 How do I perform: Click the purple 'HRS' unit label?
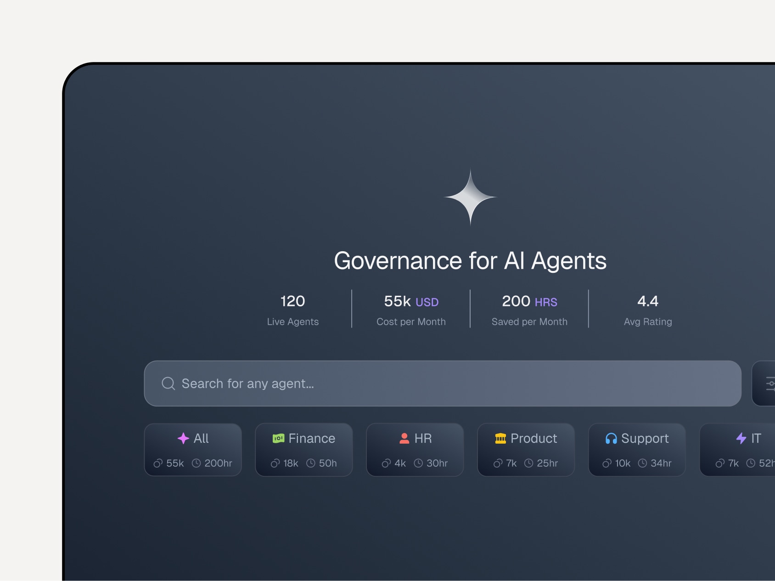pos(546,302)
